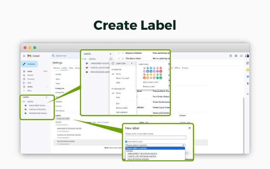Select The Quora Team email checkbox
Image resolution: width=270 pixels, height=169 pixels.
tap(119, 58)
